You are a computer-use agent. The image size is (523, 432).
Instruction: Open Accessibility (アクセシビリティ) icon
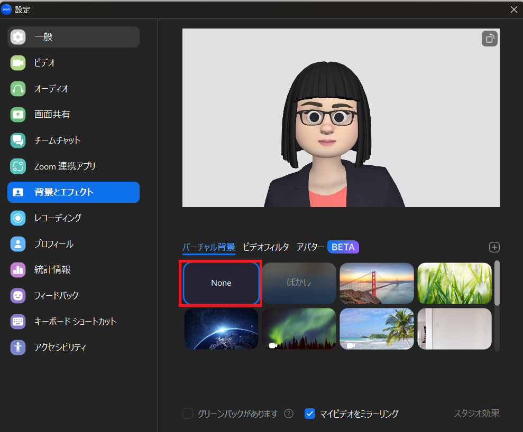[x=18, y=348]
